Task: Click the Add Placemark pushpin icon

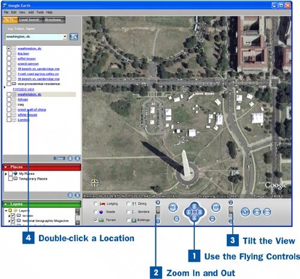Action: tap(245, 212)
